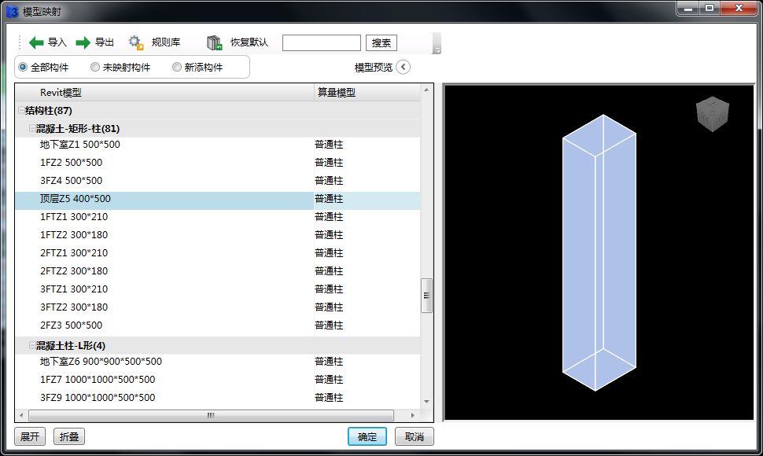Image resolution: width=763 pixels, height=456 pixels.
Task: Collapse the model preview arrow icon
Action: (x=403, y=67)
